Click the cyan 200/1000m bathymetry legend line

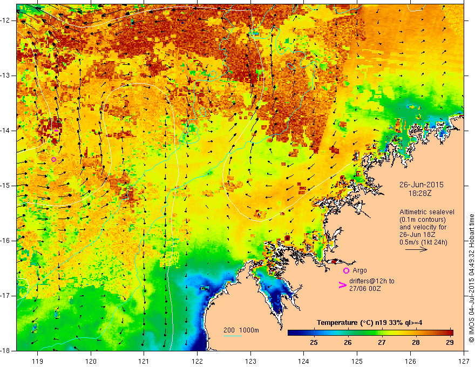tap(232, 336)
